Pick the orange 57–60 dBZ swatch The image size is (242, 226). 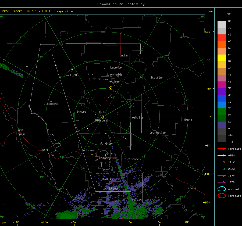(222, 44)
